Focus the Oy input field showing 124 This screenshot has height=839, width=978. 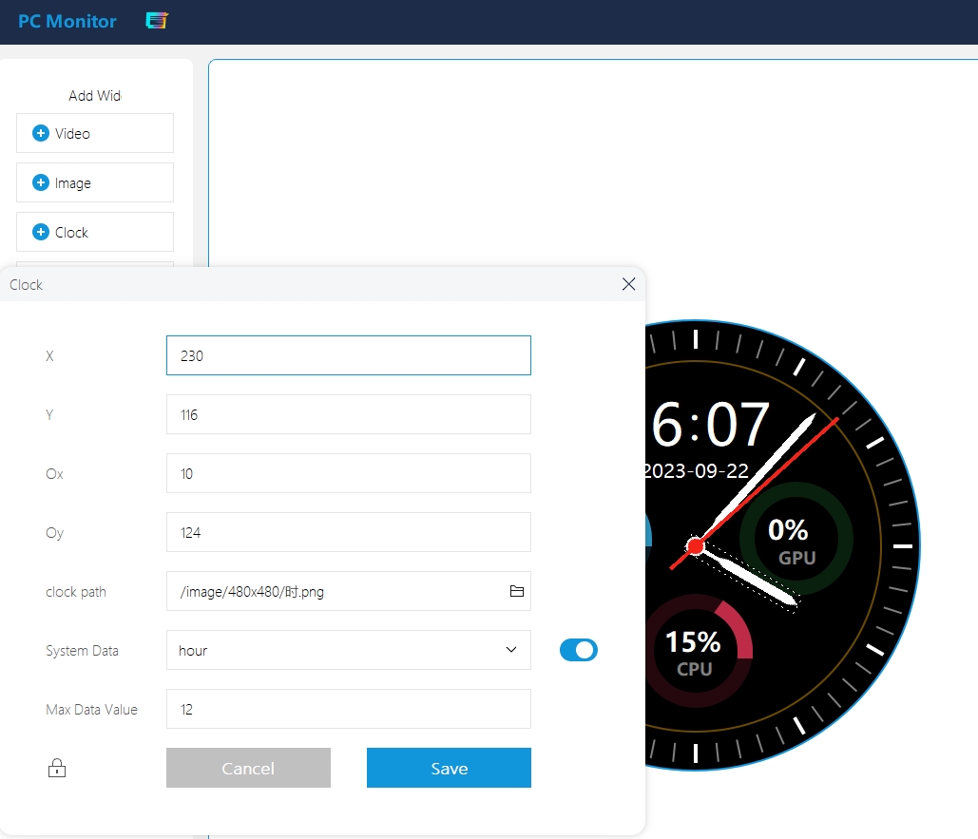click(x=348, y=532)
